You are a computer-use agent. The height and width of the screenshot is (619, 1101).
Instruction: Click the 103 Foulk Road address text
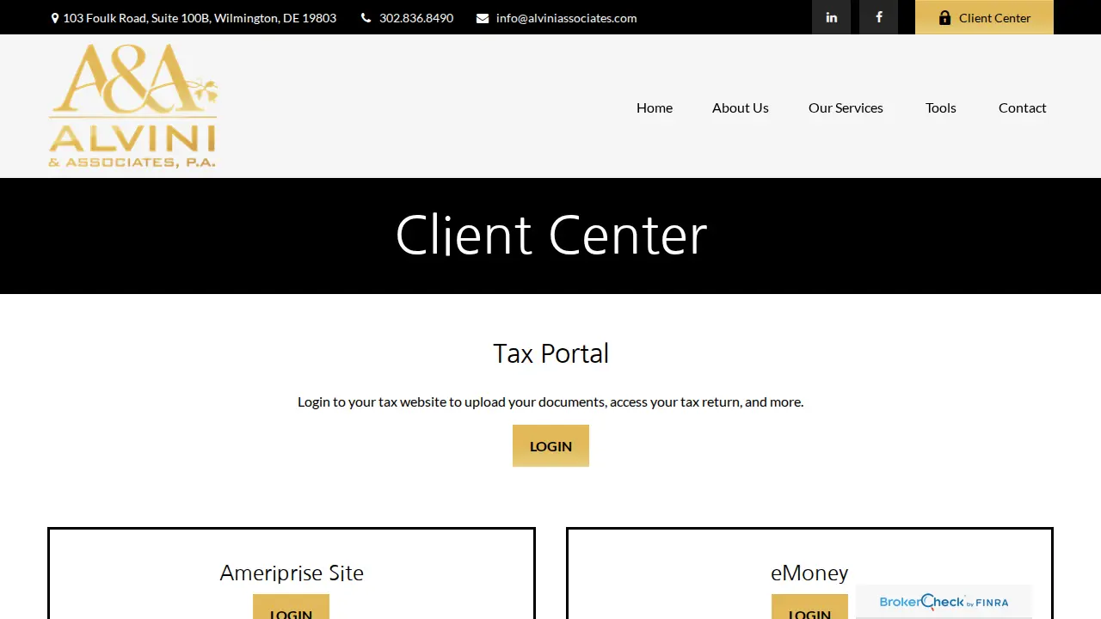pos(200,18)
